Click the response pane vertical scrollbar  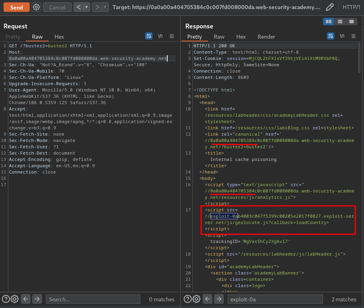359,58
